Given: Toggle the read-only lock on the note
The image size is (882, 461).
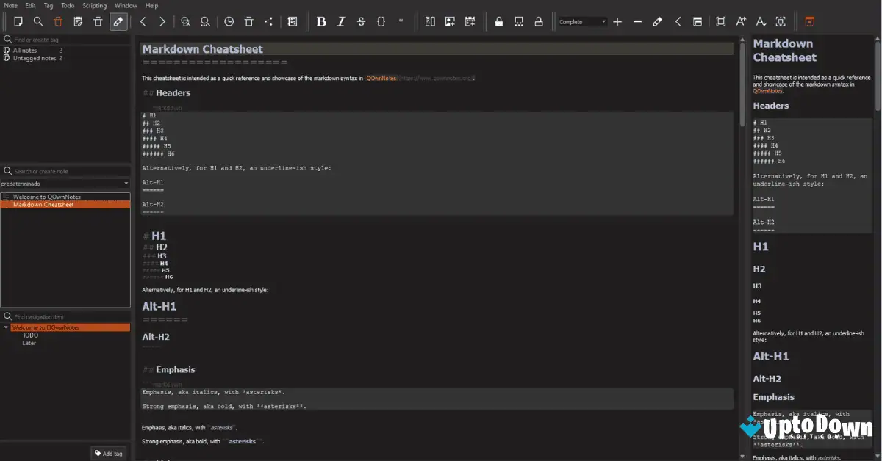Looking at the screenshot, I should click(498, 21).
